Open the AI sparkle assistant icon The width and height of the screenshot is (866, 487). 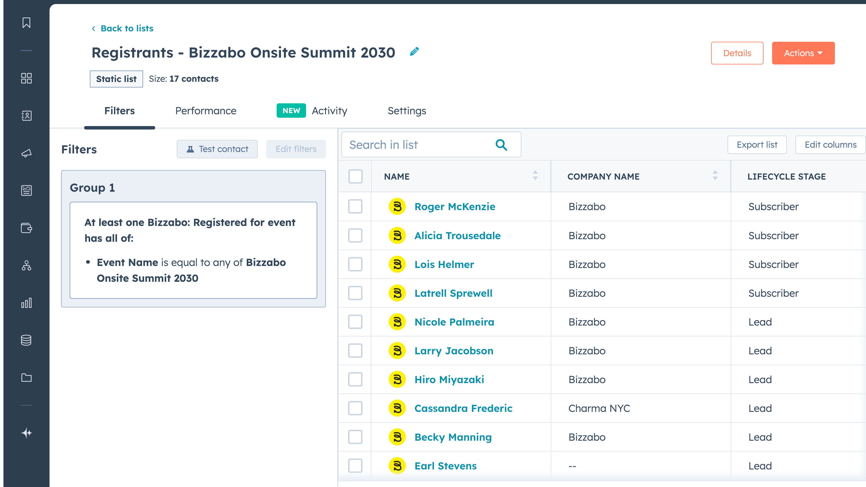26,433
